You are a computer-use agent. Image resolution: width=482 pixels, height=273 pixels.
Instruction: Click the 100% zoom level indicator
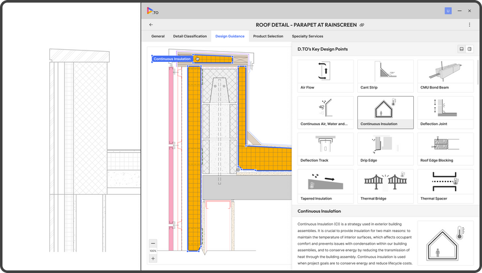[x=153, y=251]
